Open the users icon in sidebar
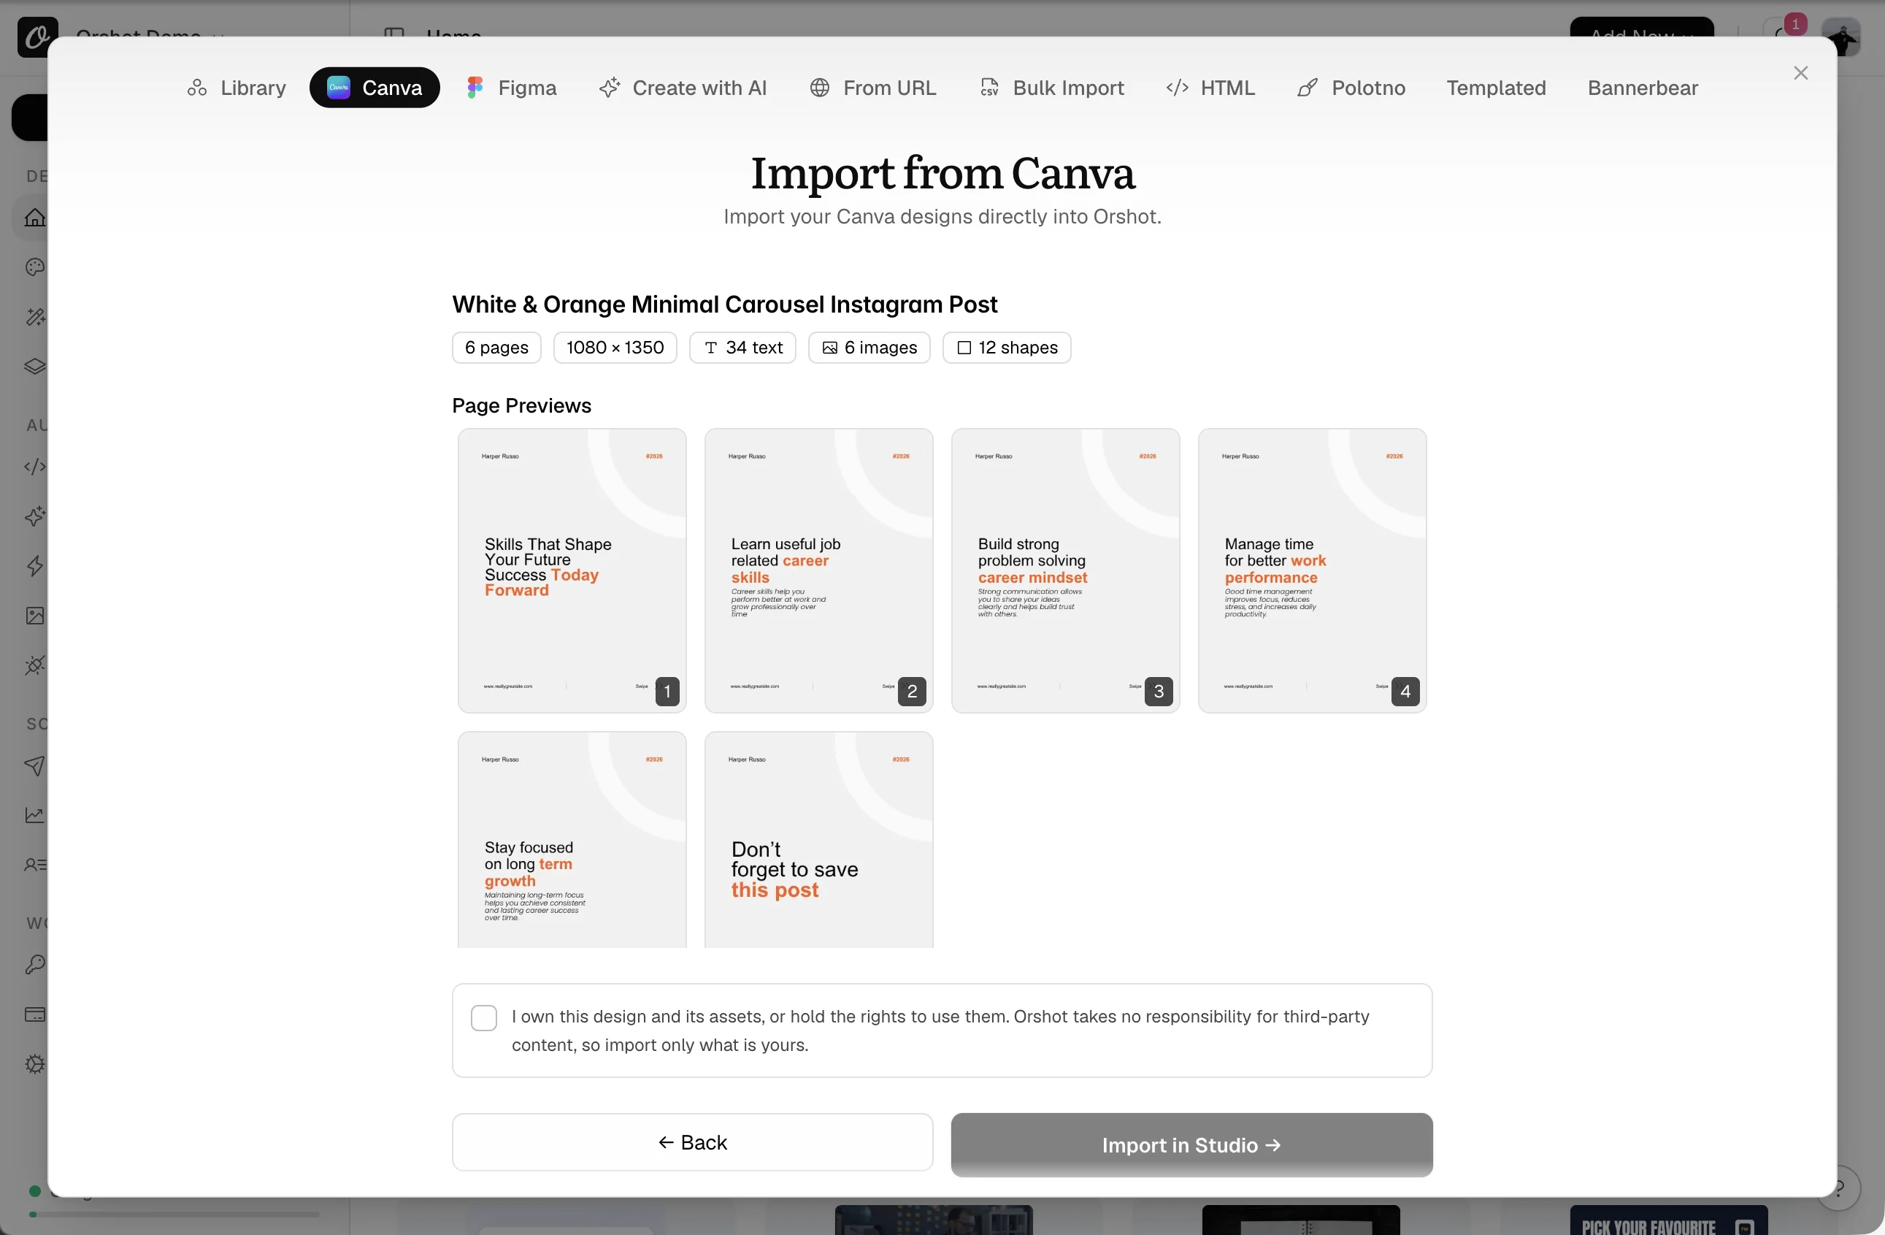Screen dimensions: 1885x1235 click(35, 864)
